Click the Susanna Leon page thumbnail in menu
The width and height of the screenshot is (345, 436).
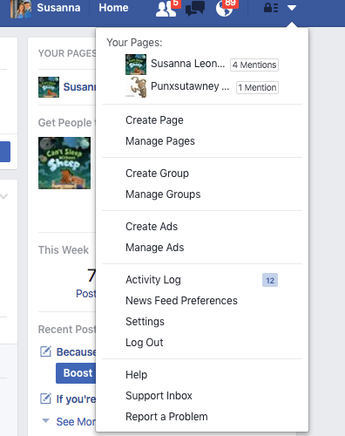point(136,65)
